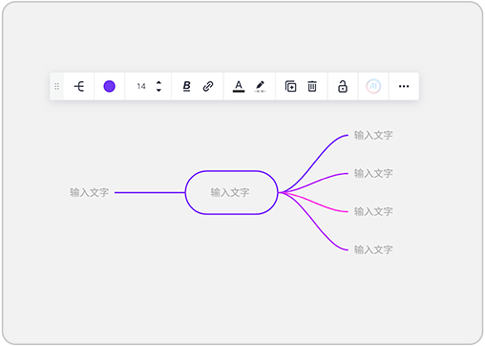The image size is (485, 346).
Task: Open the mind map branch layout icon
Action: 79,86
